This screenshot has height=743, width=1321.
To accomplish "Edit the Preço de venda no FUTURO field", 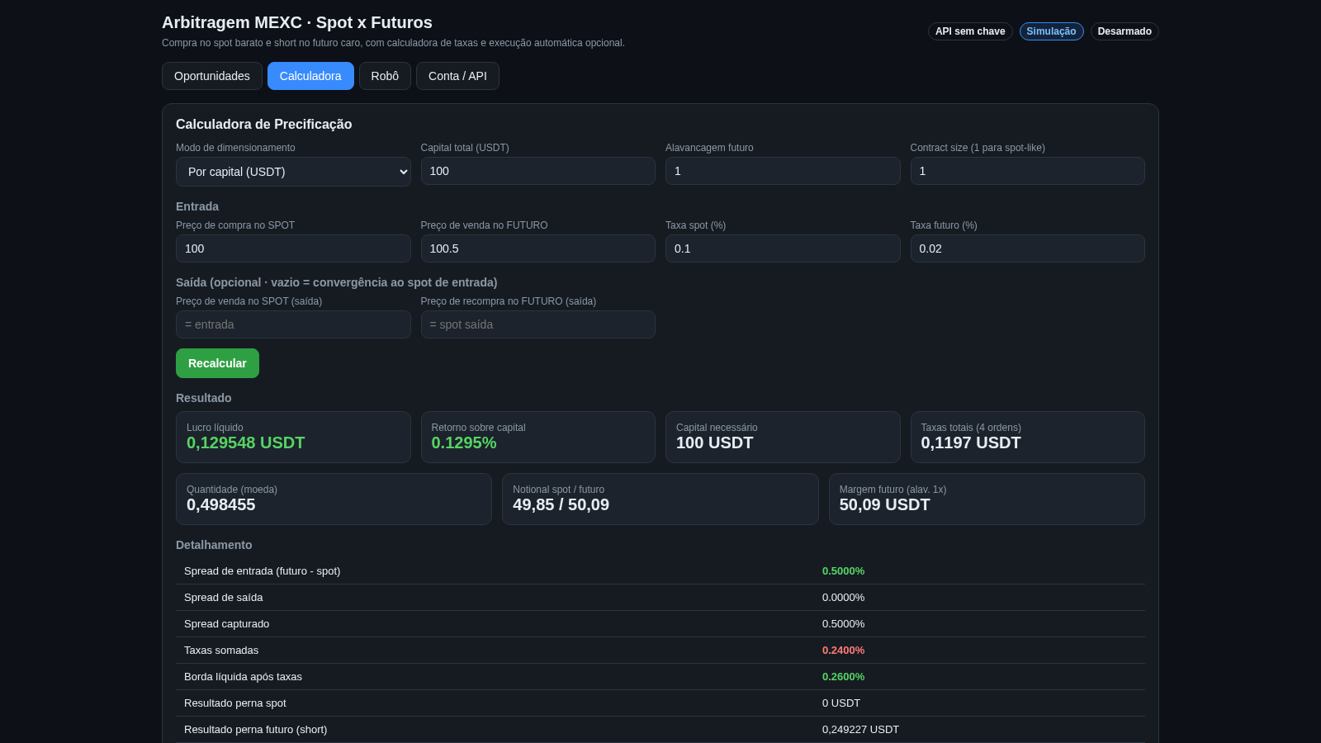I will tap(537, 248).
